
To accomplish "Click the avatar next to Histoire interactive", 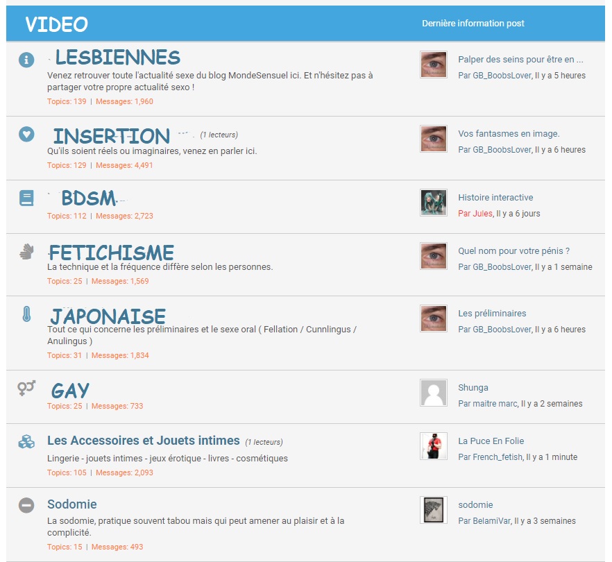I will [433, 203].
